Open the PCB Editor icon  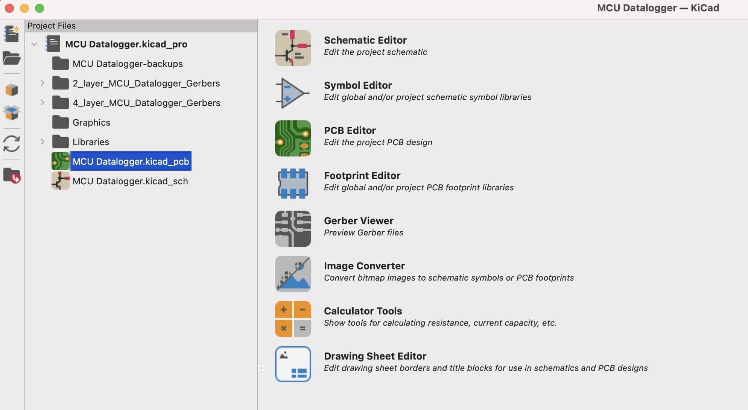coord(293,138)
